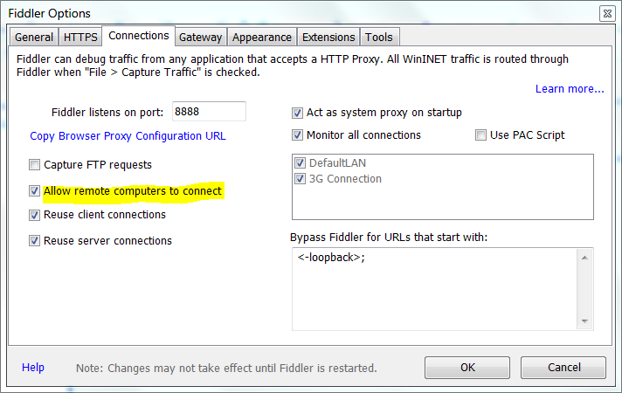Enable the Use PAC Script checkbox
622x393 pixels.
coord(480,135)
